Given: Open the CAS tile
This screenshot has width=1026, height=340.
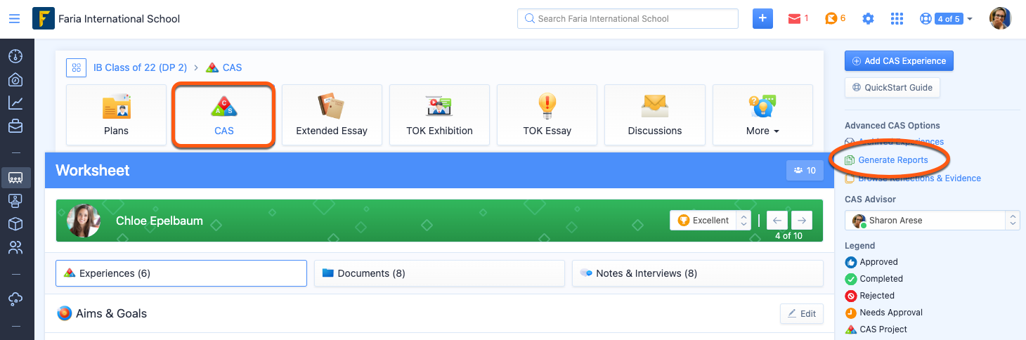Looking at the screenshot, I should point(223,115).
